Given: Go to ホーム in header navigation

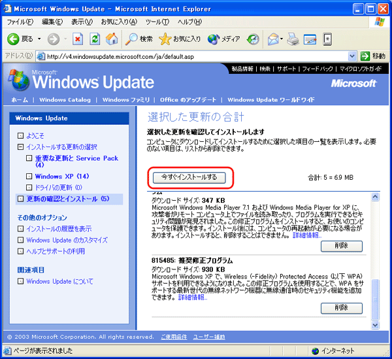Looking at the screenshot, I should coord(20,100).
